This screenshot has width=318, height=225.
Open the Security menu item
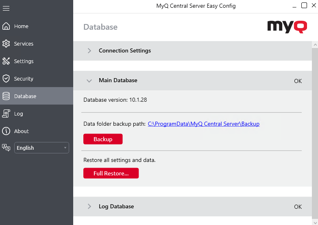tap(24, 79)
